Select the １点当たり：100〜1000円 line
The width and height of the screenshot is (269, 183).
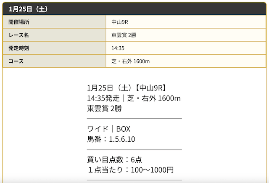130,170
